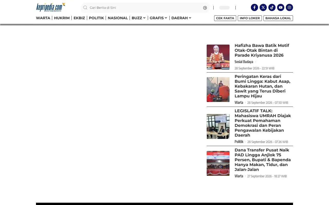This screenshot has width=329, height=205.
Task: Click the '28 September 2026 - 07:50 WIB' timestamp
Action: point(268,103)
